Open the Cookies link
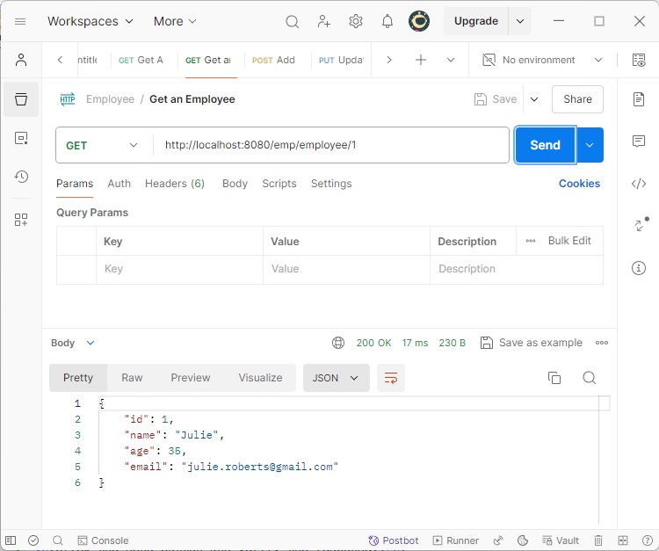 [579, 184]
